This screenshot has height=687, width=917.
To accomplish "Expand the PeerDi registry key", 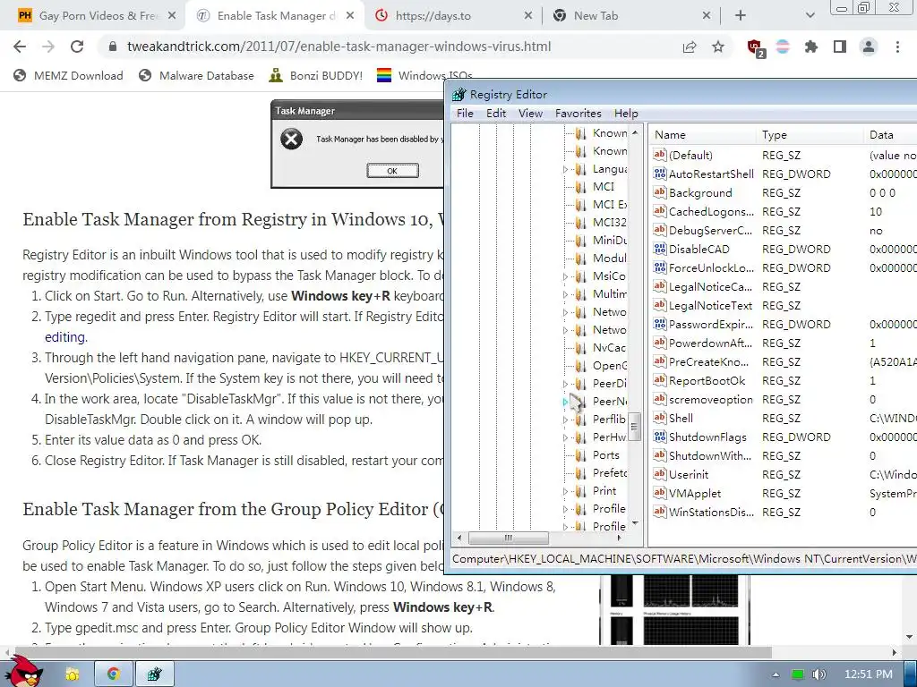I will [565, 384].
